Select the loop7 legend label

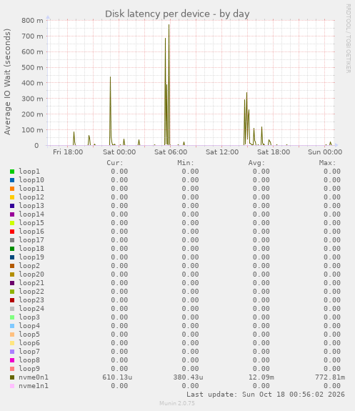(x=29, y=352)
